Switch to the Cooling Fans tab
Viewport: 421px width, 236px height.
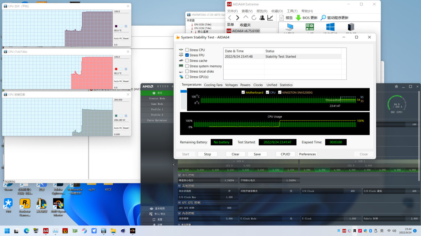click(213, 85)
